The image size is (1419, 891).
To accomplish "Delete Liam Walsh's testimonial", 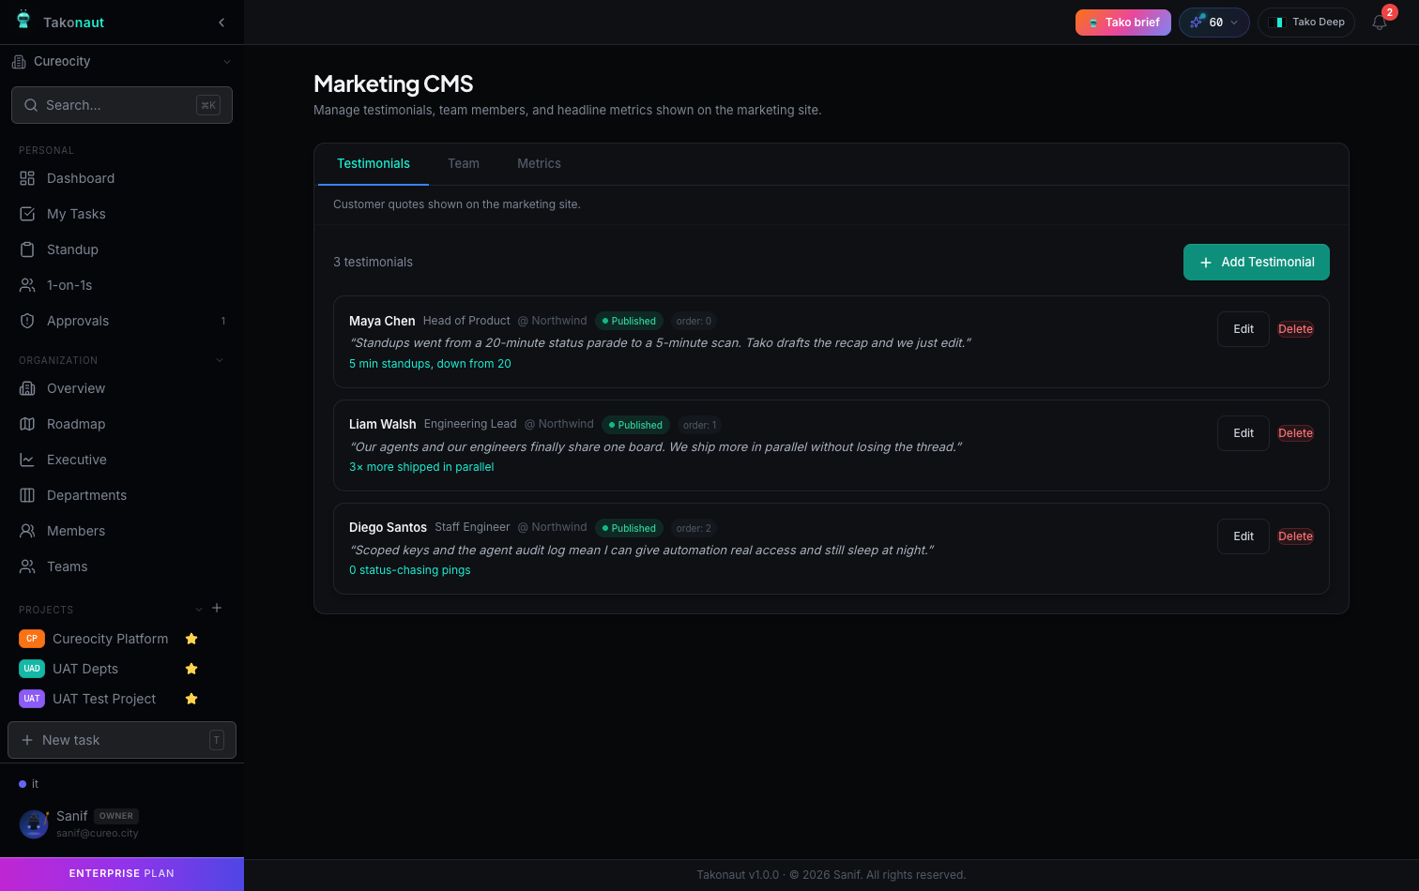I will 1295,433.
